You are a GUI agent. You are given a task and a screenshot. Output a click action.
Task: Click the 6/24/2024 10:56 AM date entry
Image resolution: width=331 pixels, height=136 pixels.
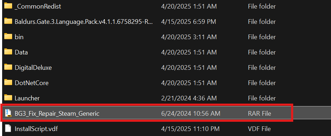[190, 114]
